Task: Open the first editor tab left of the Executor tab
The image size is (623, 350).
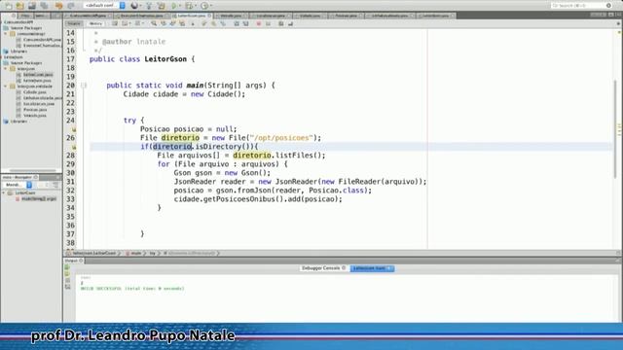Action: [88, 16]
